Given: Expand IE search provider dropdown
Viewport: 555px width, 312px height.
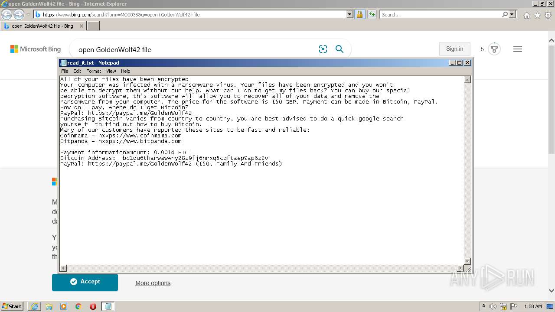Looking at the screenshot, I should [512, 15].
